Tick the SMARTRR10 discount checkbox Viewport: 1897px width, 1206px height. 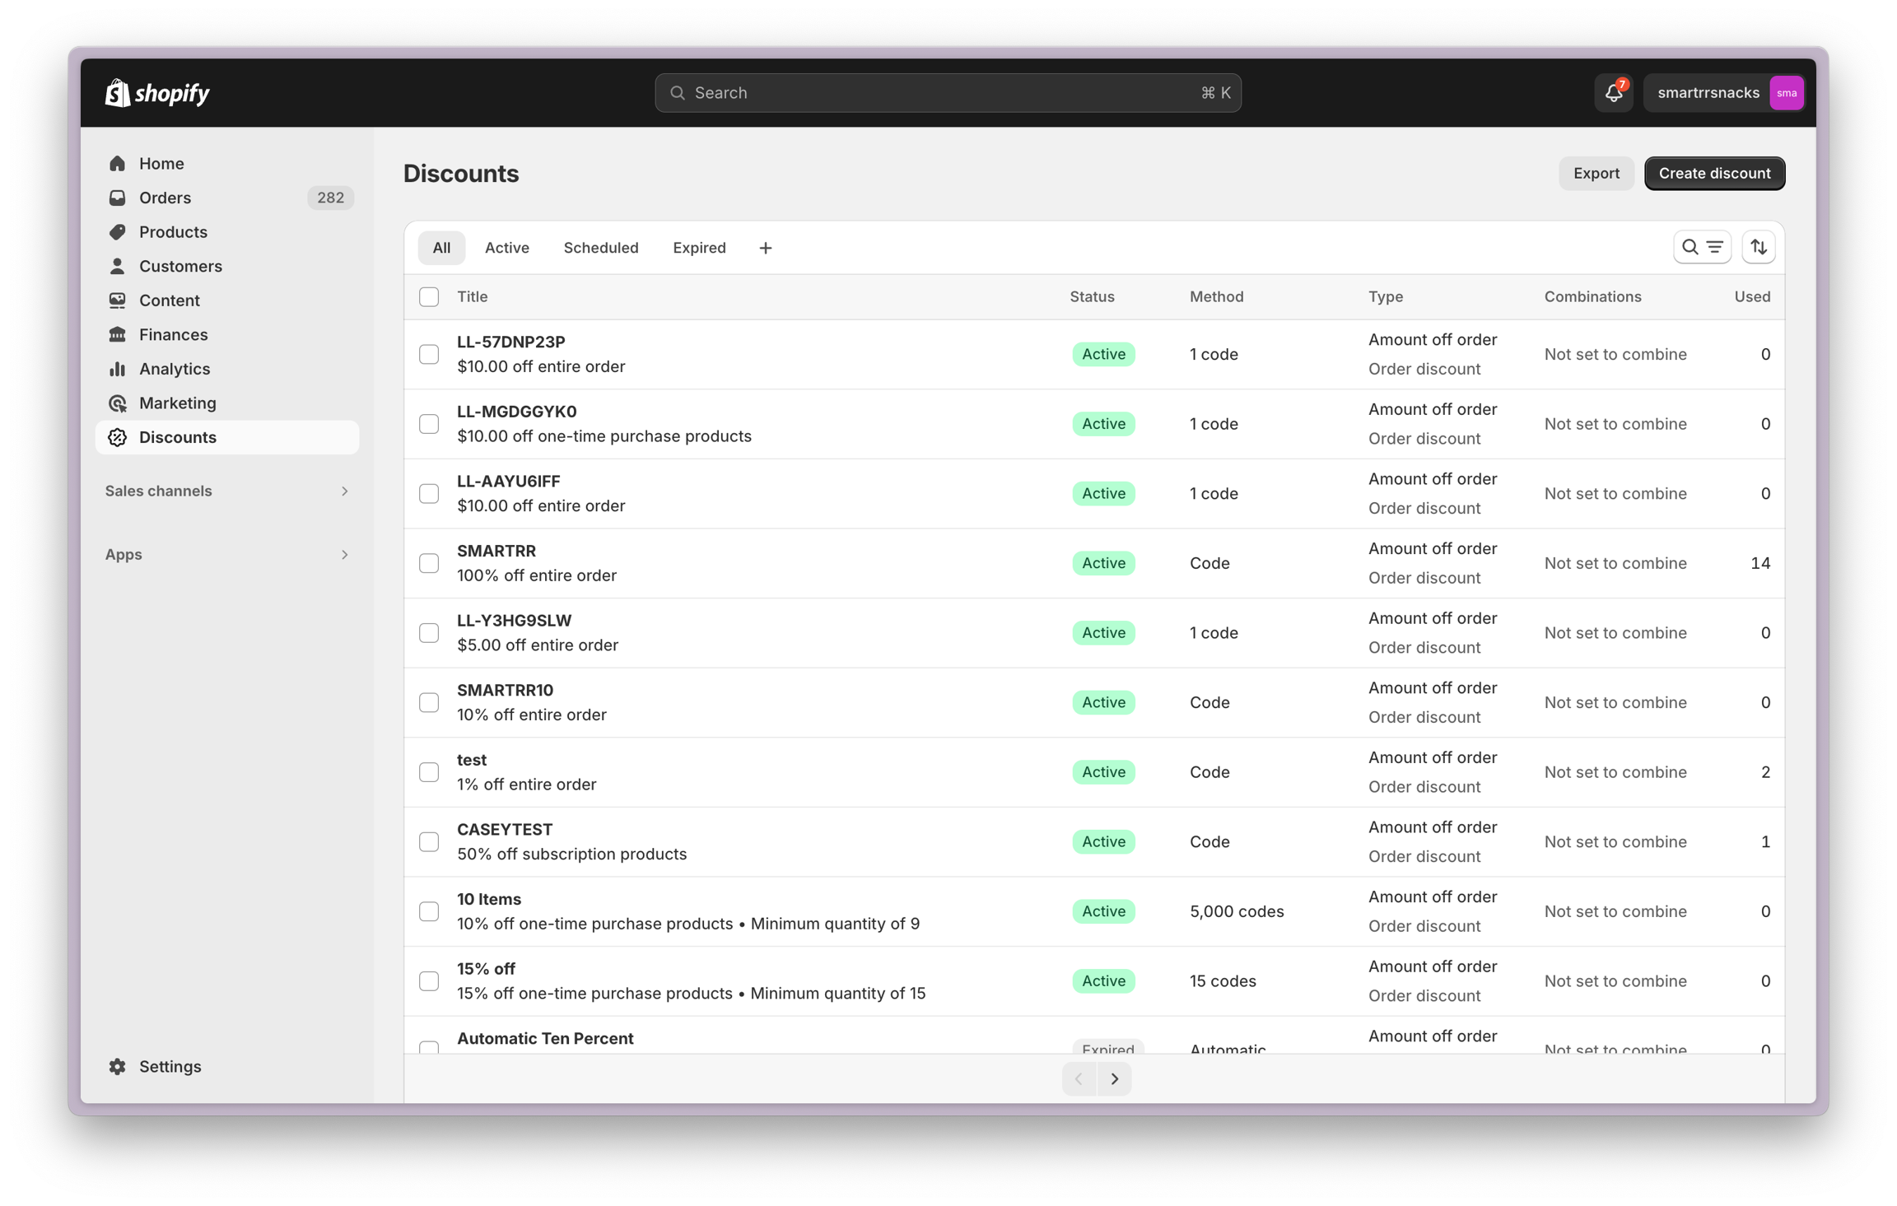pyautogui.click(x=429, y=702)
